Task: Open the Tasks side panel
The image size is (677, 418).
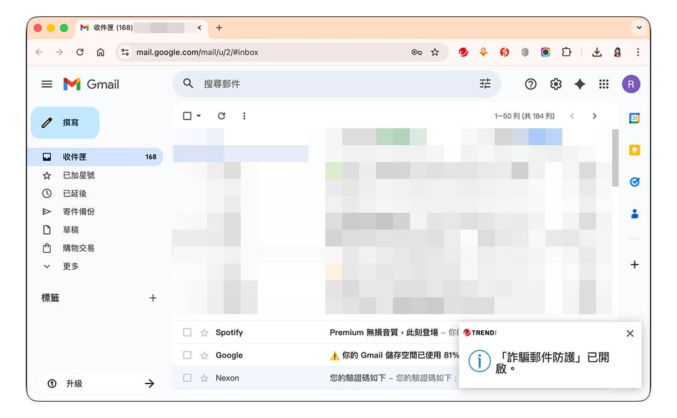Action: [x=634, y=181]
